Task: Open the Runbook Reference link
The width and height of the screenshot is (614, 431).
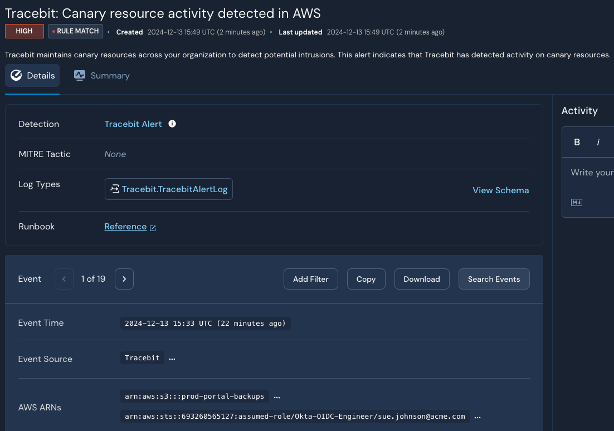Action: click(x=125, y=227)
